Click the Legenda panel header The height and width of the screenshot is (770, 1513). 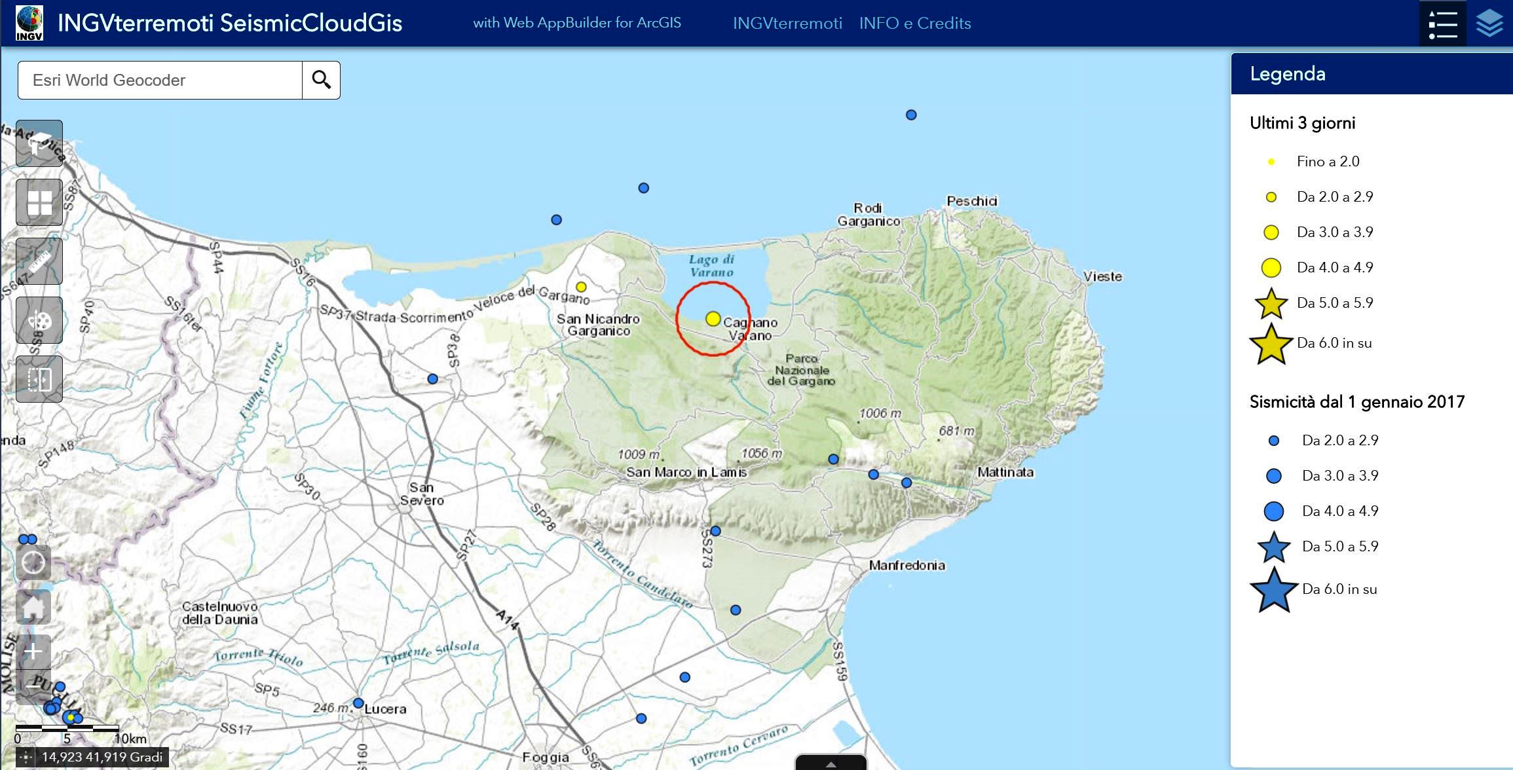(x=1372, y=74)
